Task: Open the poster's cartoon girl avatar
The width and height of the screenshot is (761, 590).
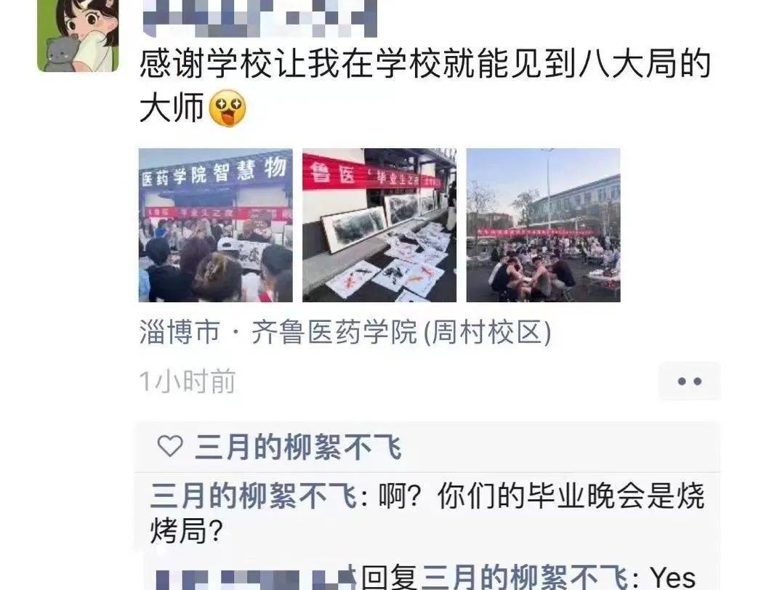Action: point(78,36)
